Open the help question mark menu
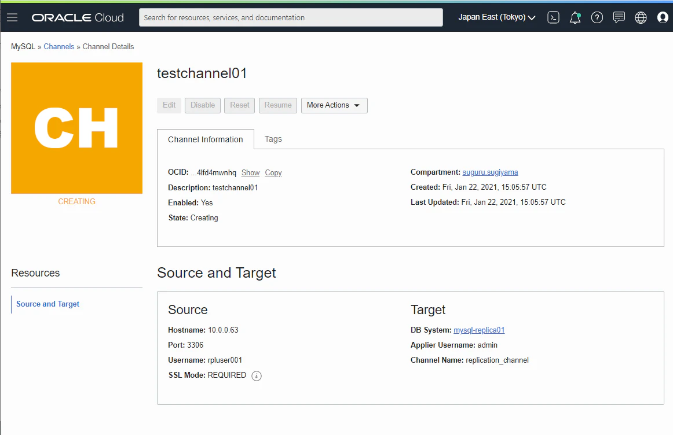Screen dimensions: 673x435 pyautogui.click(x=597, y=17)
